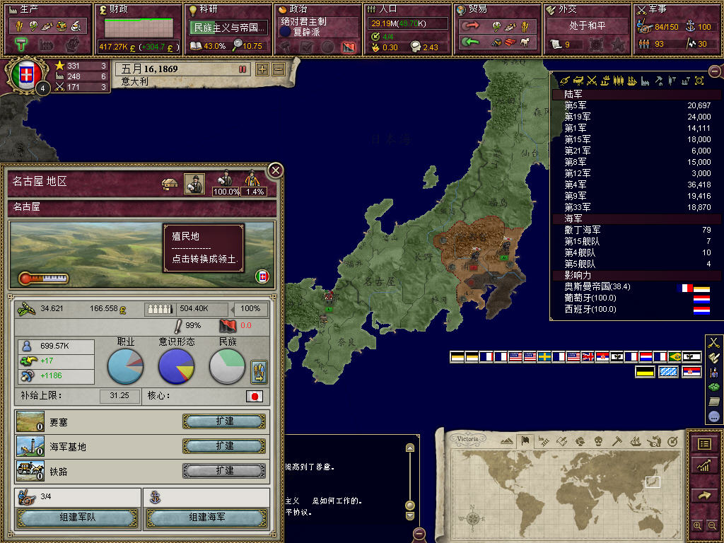Collapse the outliner with its minus button
Viewport: 724px width, 543px height.
click(716, 71)
